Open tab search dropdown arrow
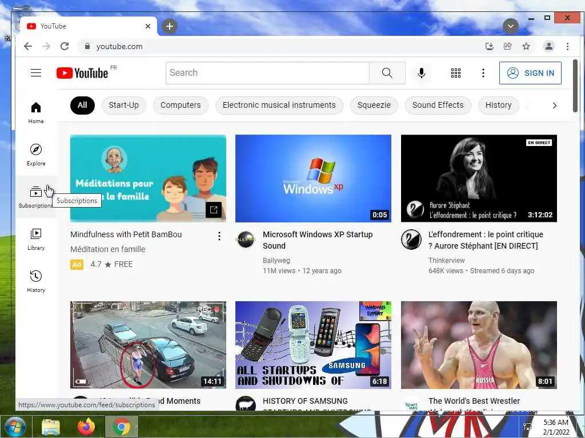585x438 pixels. tap(510, 26)
